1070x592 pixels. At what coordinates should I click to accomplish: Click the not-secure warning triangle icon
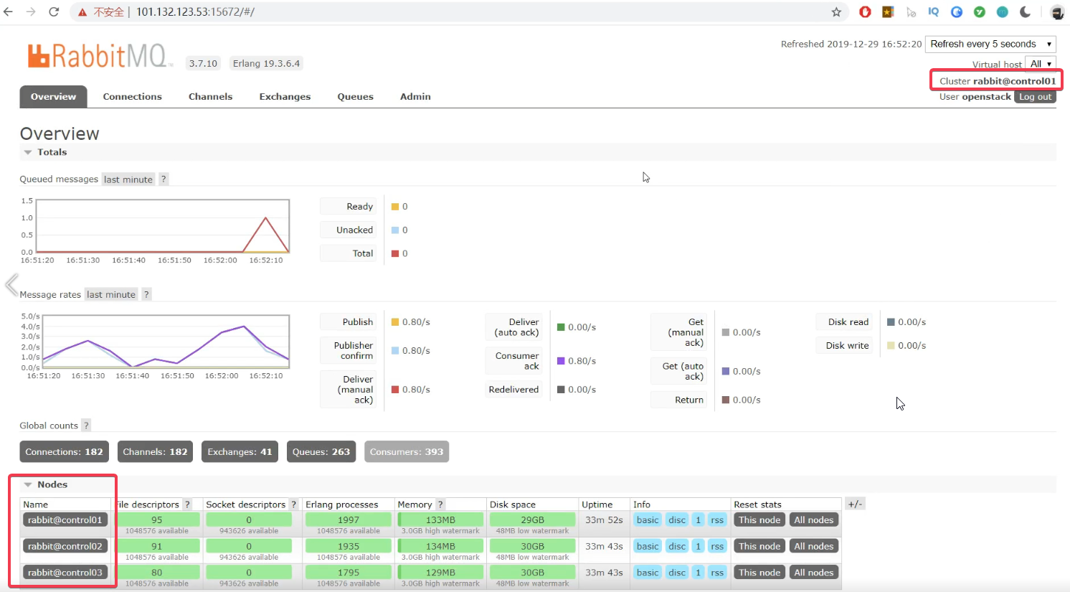coord(82,12)
